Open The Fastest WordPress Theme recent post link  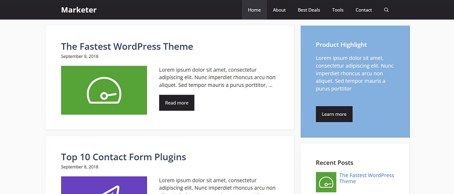pos(367,178)
